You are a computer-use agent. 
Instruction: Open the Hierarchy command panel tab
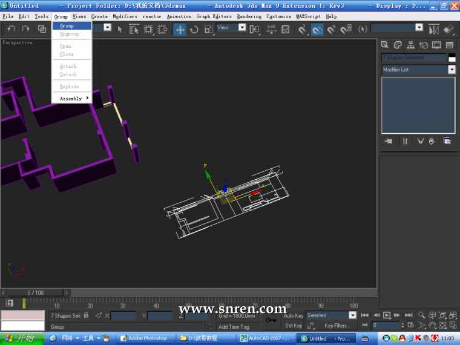(x=410, y=45)
